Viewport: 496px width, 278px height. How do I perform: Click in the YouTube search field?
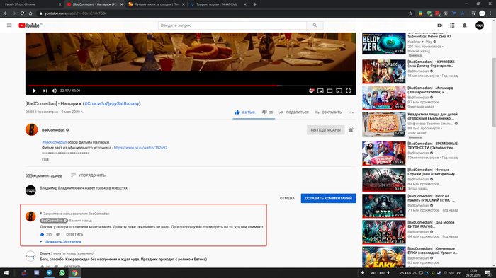(x=232, y=25)
